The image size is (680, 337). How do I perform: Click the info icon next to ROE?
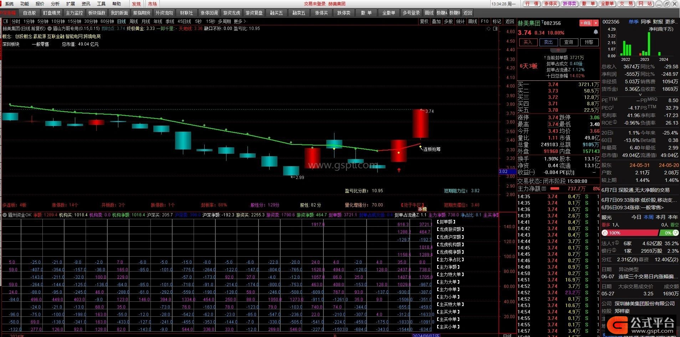[615, 122]
